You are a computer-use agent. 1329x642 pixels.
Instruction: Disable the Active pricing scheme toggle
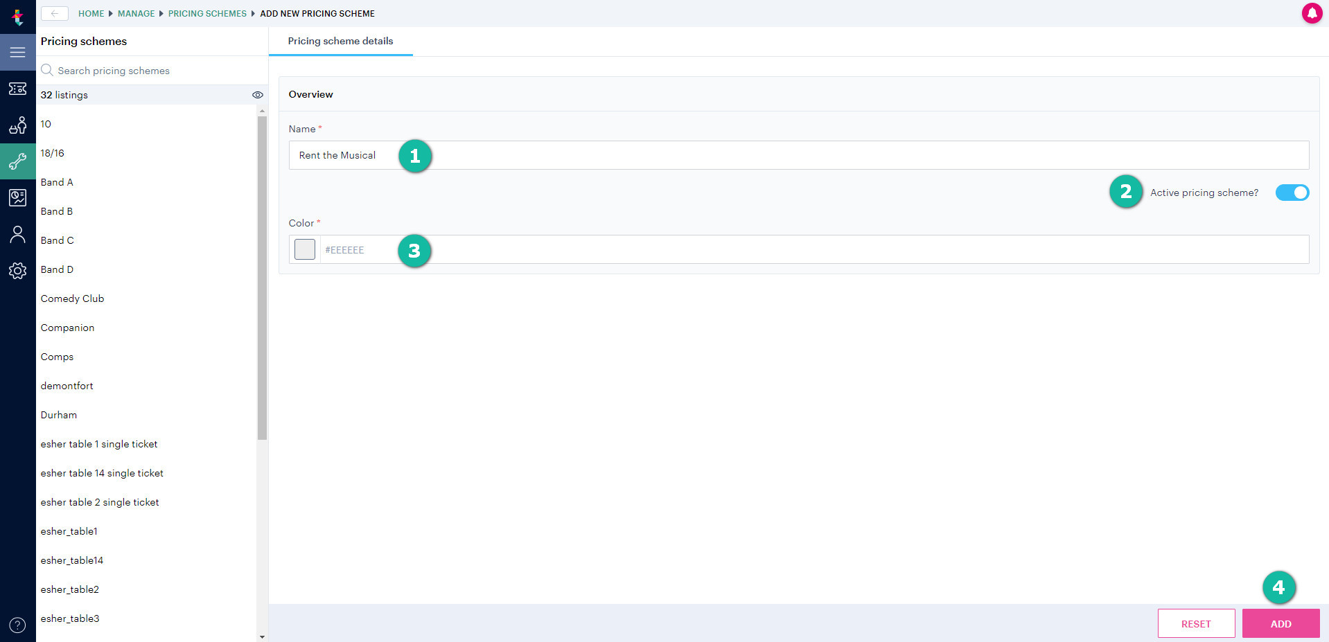pyautogui.click(x=1292, y=193)
